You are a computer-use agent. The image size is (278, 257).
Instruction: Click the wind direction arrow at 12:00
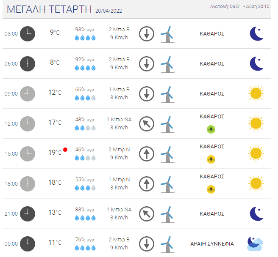pos(147,124)
